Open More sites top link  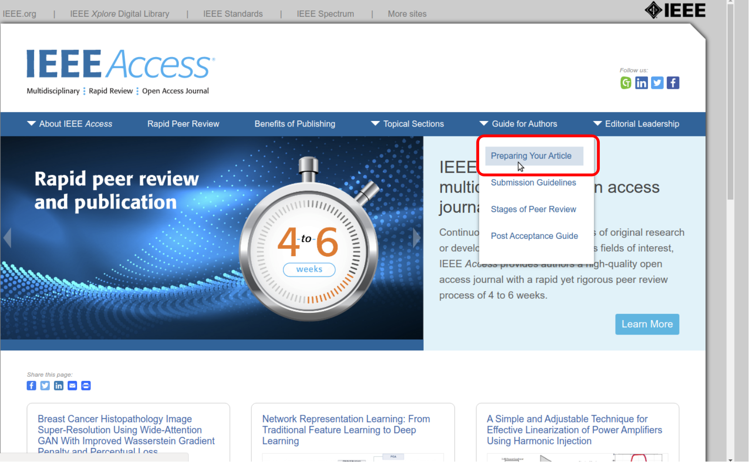407,14
